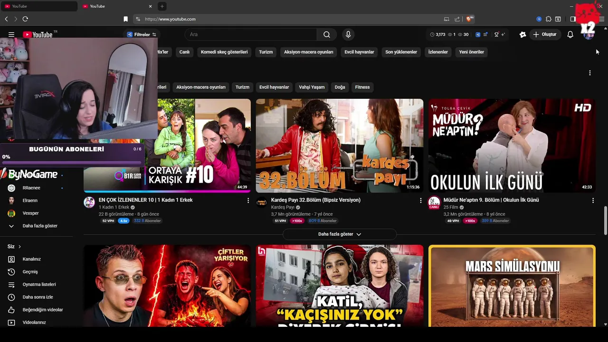Click the 3,173 clock stat
608x342 pixels.
click(437, 35)
